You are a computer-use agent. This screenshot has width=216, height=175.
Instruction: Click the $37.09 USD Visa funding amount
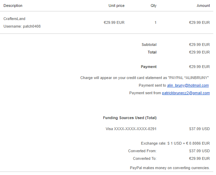(199, 129)
